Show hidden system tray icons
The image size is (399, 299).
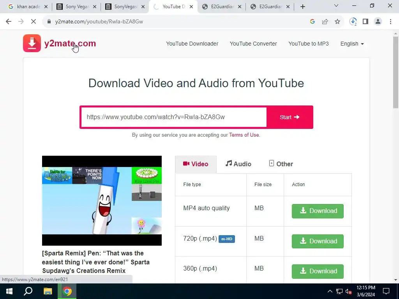click(330, 291)
